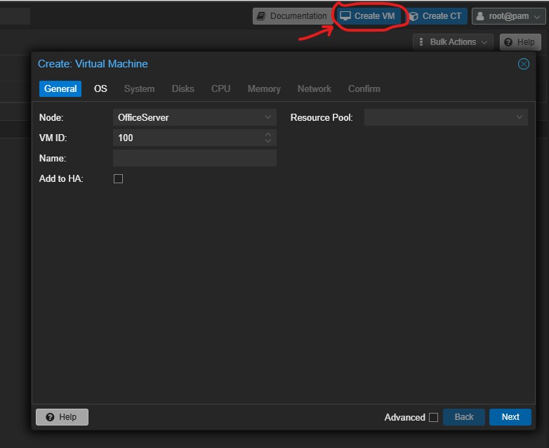The height and width of the screenshot is (448, 549).
Task: Open the Bulk Actions dropdown menu
Action: (x=453, y=42)
